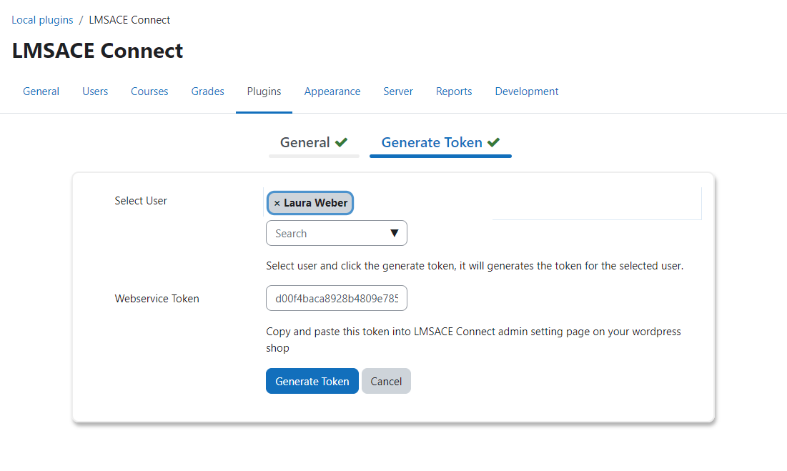Click the Generate Token button
This screenshot has width=787, height=471.
pos(312,381)
